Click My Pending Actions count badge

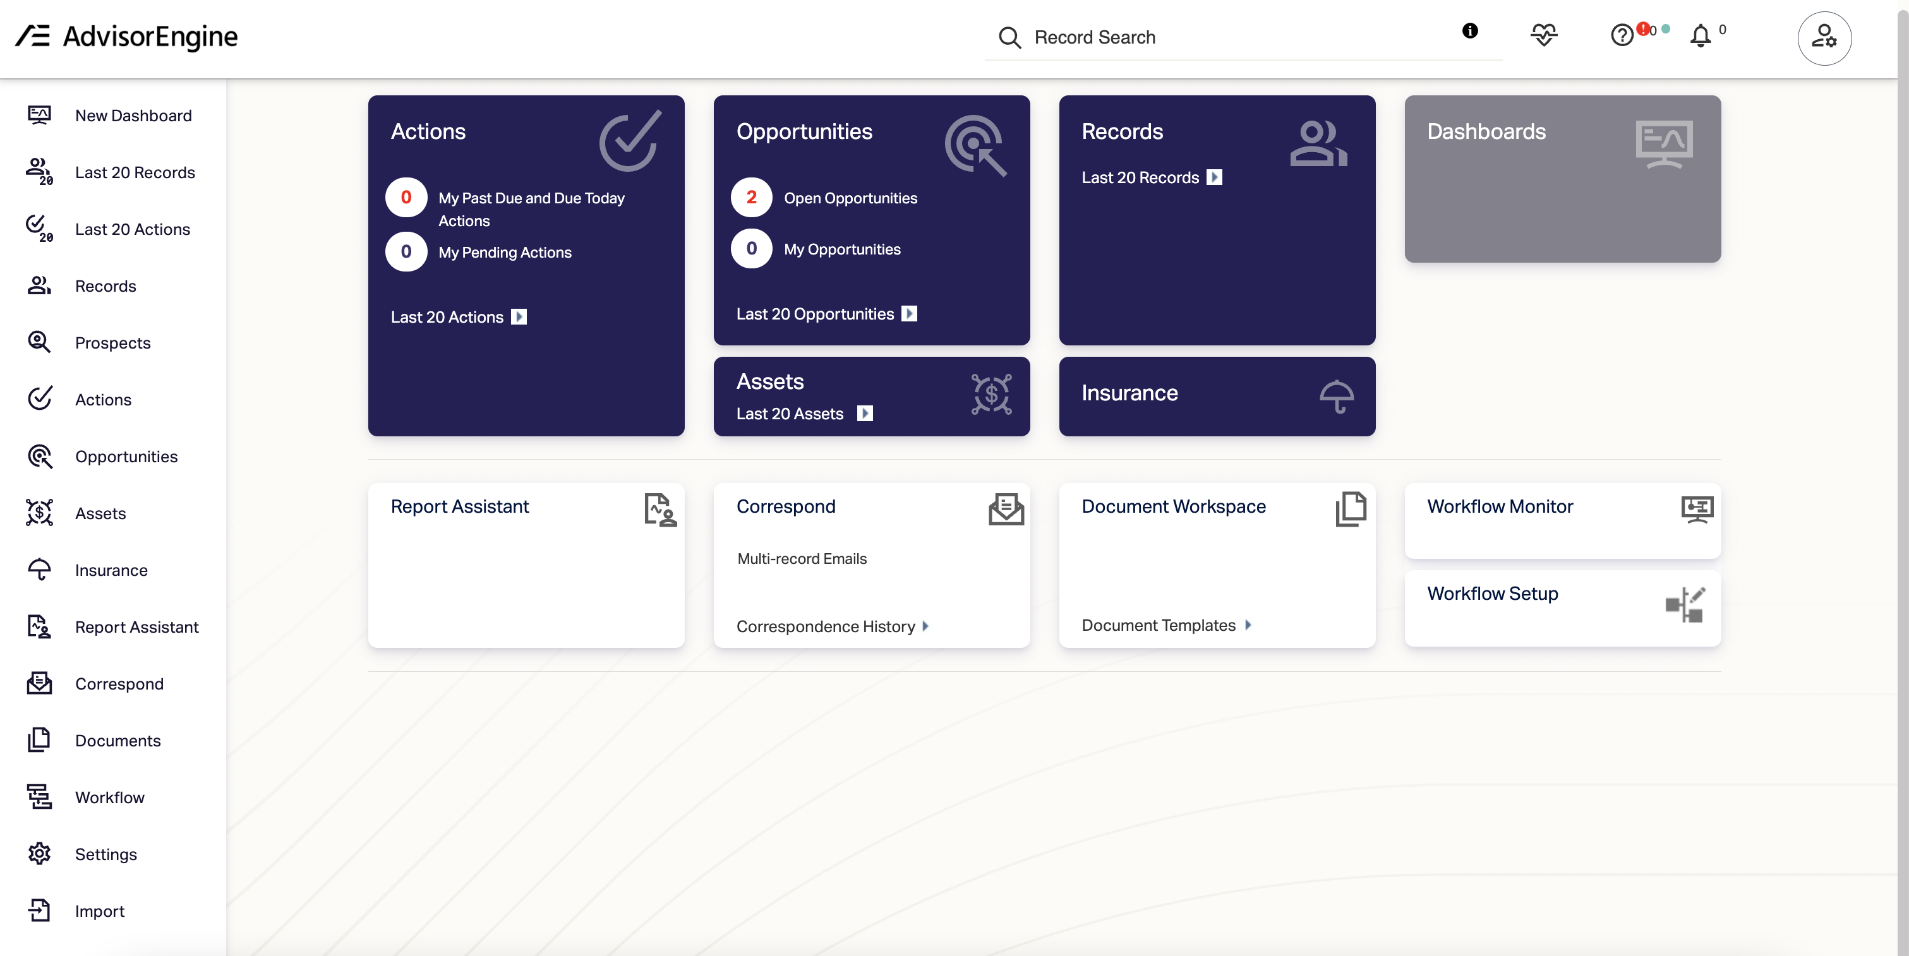(406, 252)
